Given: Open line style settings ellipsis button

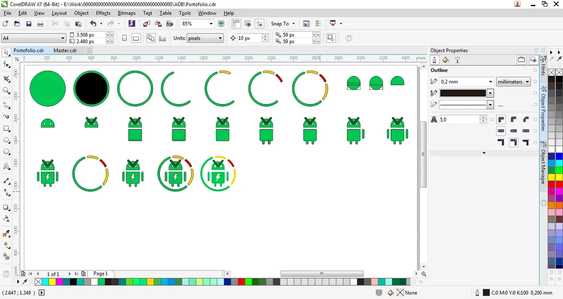Looking at the screenshot, I should click(x=501, y=105).
